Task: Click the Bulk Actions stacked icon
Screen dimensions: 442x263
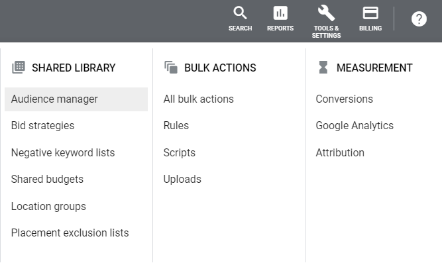Action: point(171,68)
